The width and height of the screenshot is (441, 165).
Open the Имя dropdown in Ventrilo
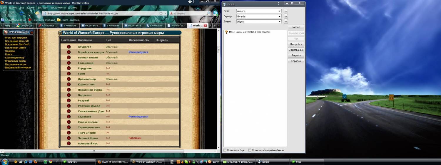[x=280, y=11]
